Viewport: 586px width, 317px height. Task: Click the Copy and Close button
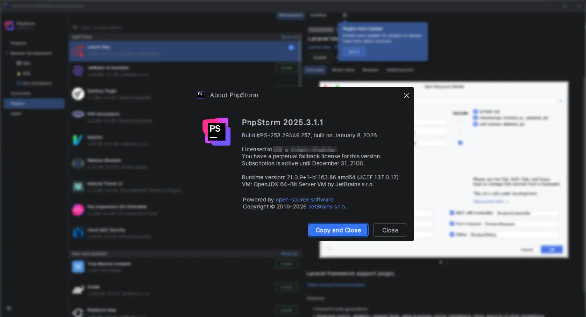338,230
